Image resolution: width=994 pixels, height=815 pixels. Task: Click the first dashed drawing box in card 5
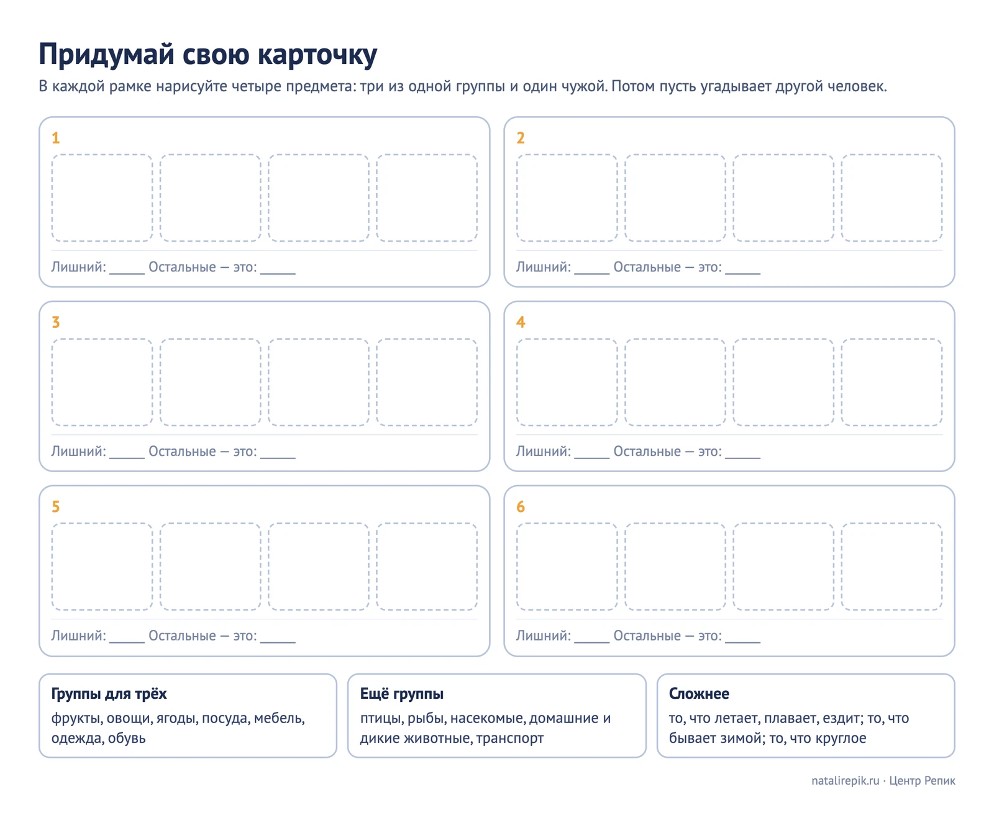(x=102, y=567)
